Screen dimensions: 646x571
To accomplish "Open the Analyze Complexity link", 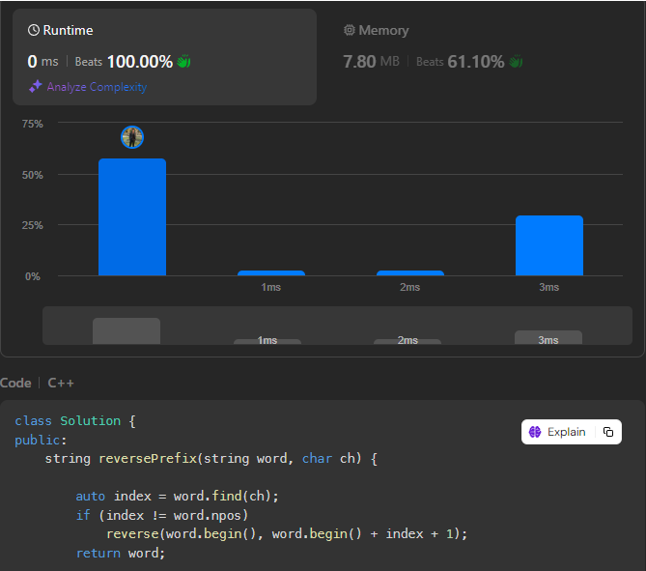I will 97,87.
